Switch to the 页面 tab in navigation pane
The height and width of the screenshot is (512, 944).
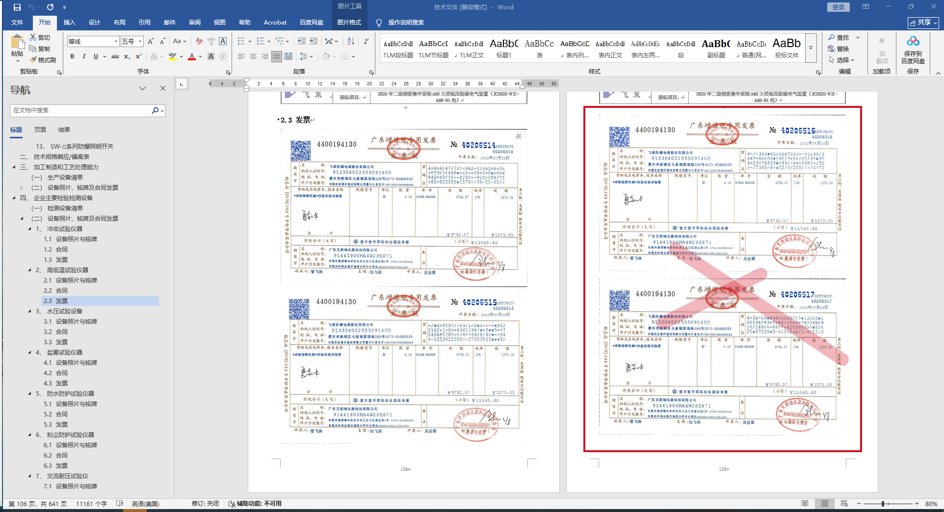click(x=40, y=130)
